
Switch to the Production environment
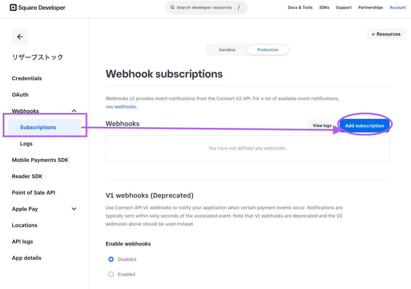268,49
